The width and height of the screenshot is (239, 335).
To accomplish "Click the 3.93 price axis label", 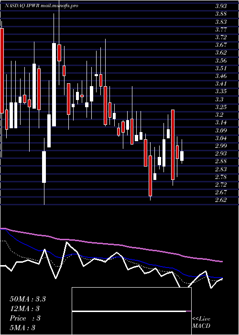I will [x=221, y=6].
